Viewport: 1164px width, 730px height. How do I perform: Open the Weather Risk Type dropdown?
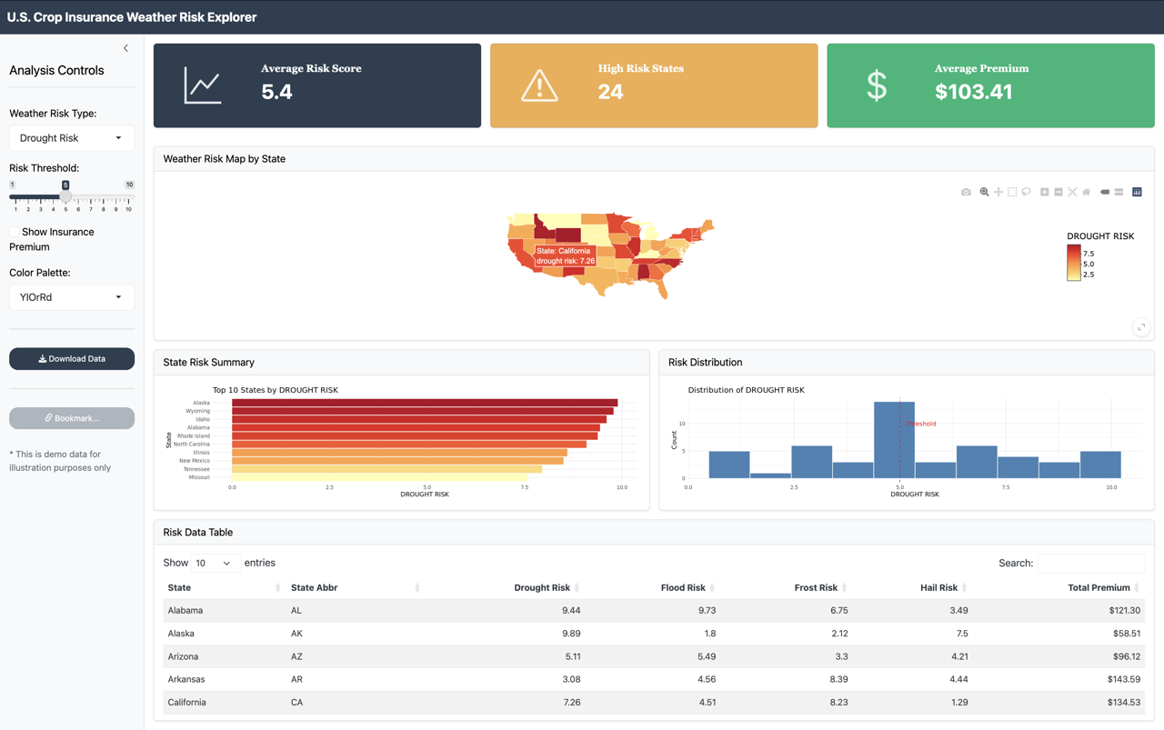(71, 138)
